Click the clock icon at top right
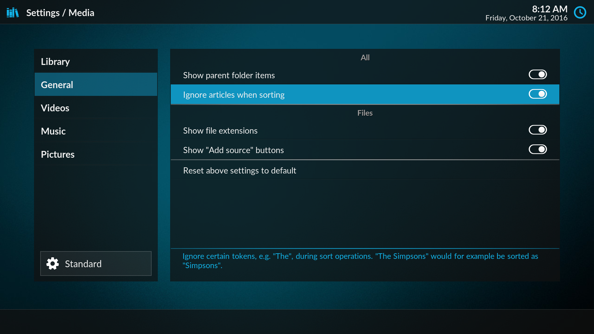This screenshot has width=594, height=334. pos(580,13)
